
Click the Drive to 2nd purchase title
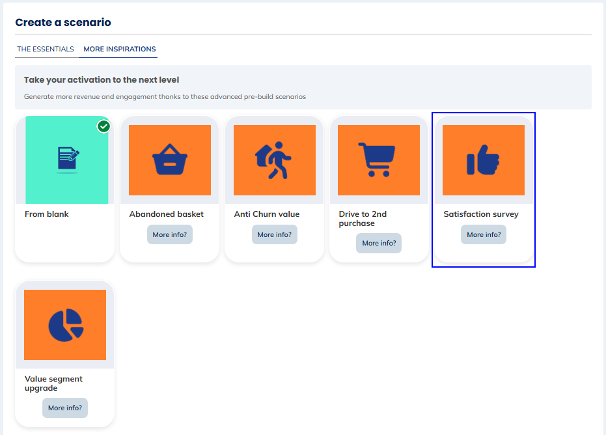coord(363,219)
